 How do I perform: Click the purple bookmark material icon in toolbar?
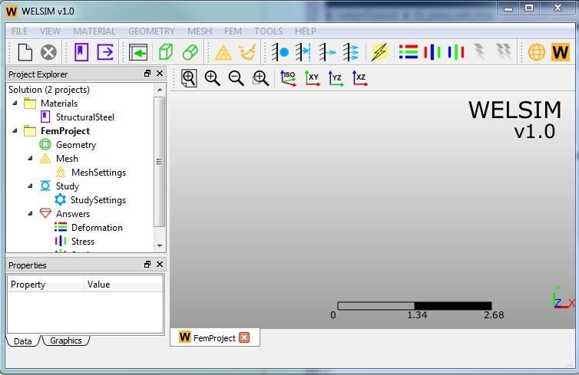[81, 52]
